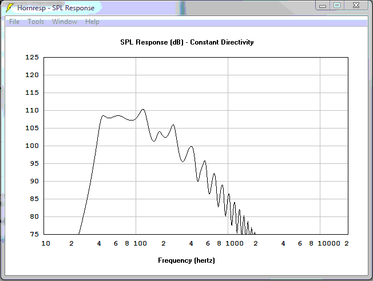
Task: Click the 10000 Hz frequency axis label
Action: pyautogui.click(x=329, y=243)
